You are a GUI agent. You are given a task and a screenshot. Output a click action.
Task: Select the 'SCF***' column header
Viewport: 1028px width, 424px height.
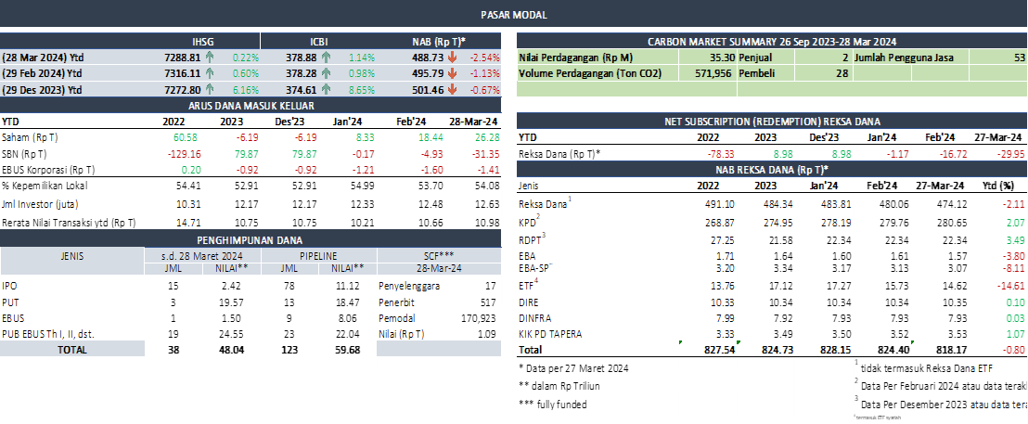point(439,255)
